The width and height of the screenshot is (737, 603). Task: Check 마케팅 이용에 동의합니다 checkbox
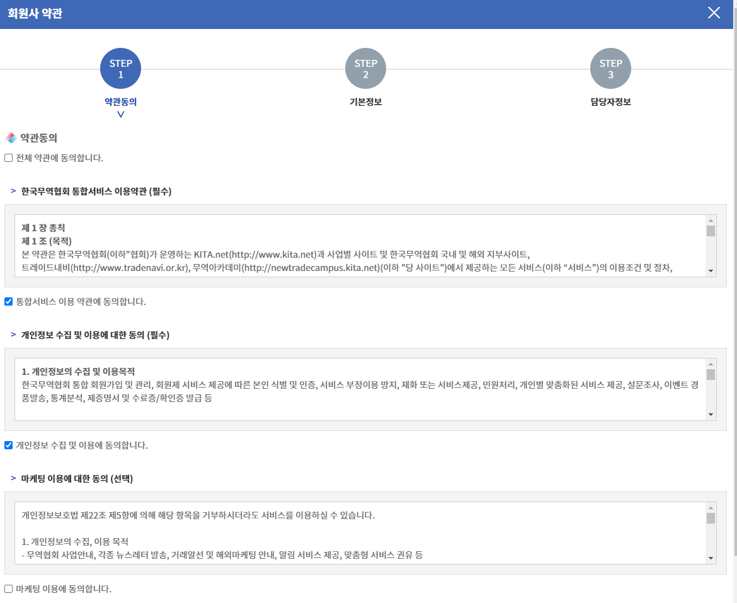click(x=8, y=589)
